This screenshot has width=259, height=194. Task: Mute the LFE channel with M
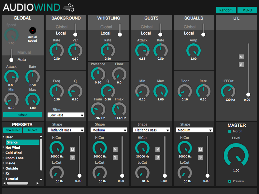point(241,57)
